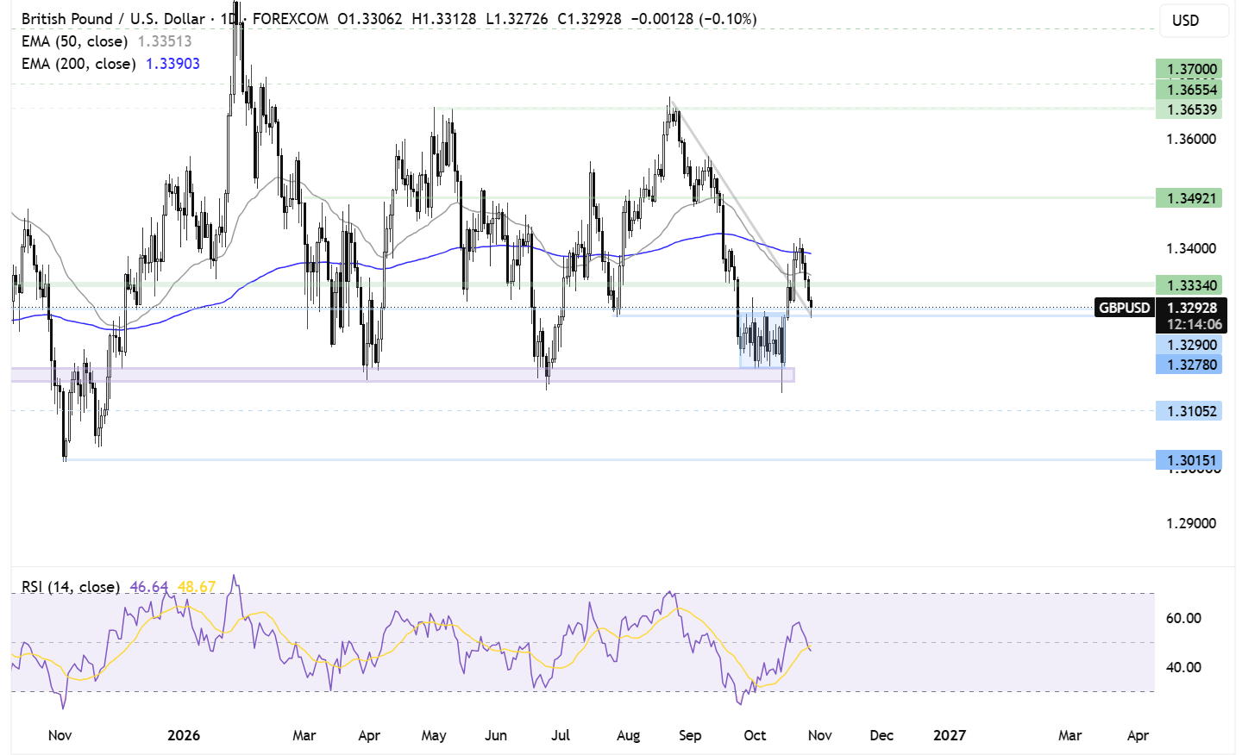The width and height of the screenshot is (1248, 755).
Task: Click the 1.34000 price axis tick
Action: 1191,248
